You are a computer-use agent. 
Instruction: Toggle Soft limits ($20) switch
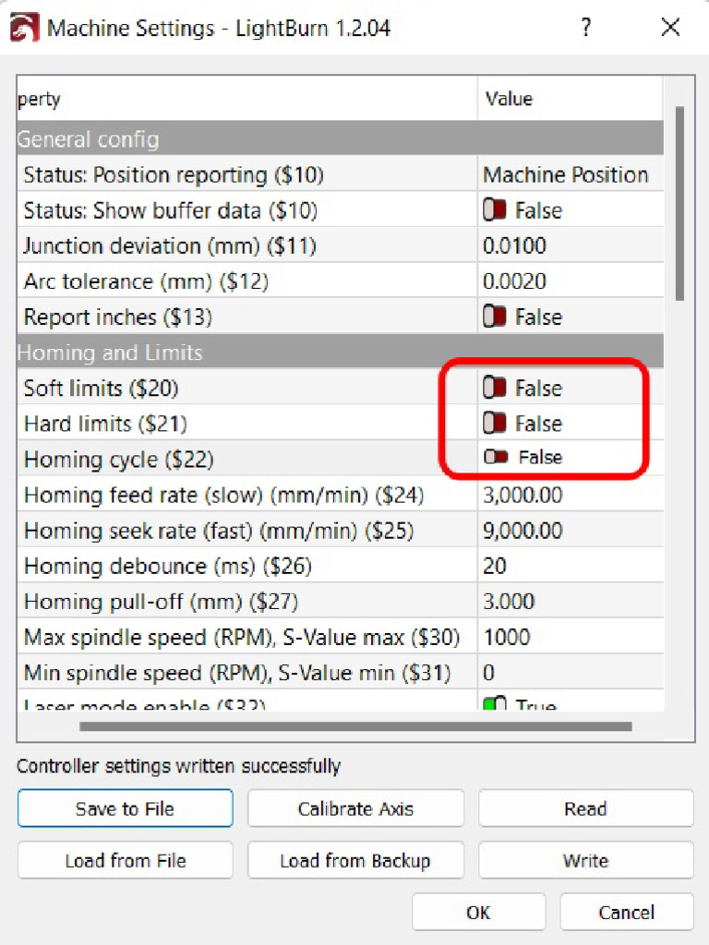point(495,389)
